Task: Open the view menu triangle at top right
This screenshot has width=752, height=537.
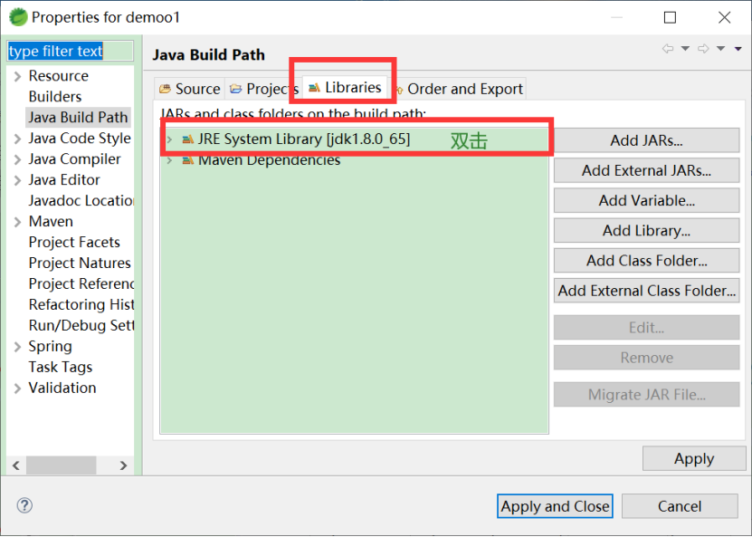Action: [x=738, y=49]
